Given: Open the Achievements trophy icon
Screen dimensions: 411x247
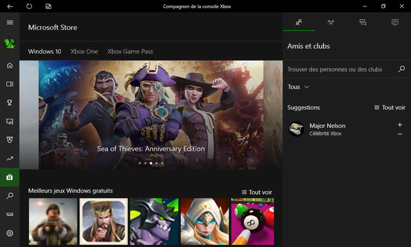Looking at the screenshot, I should coord(10,103).
